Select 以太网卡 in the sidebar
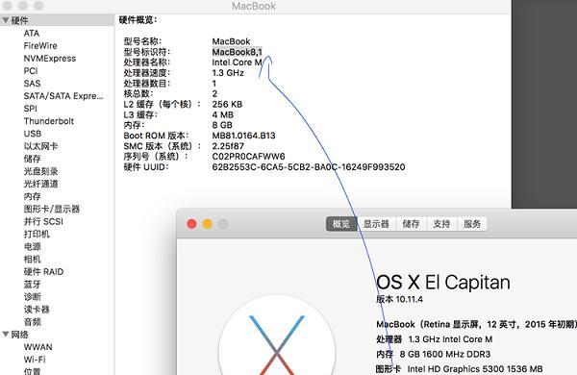577x375 pixels. [x=40, y=146]
